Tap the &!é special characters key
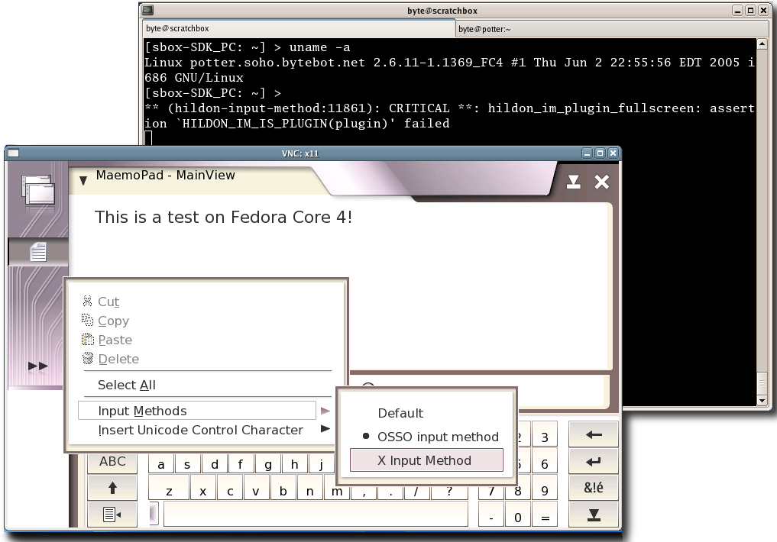The height and width of the screenshot is (542, 777). point(594,488)
